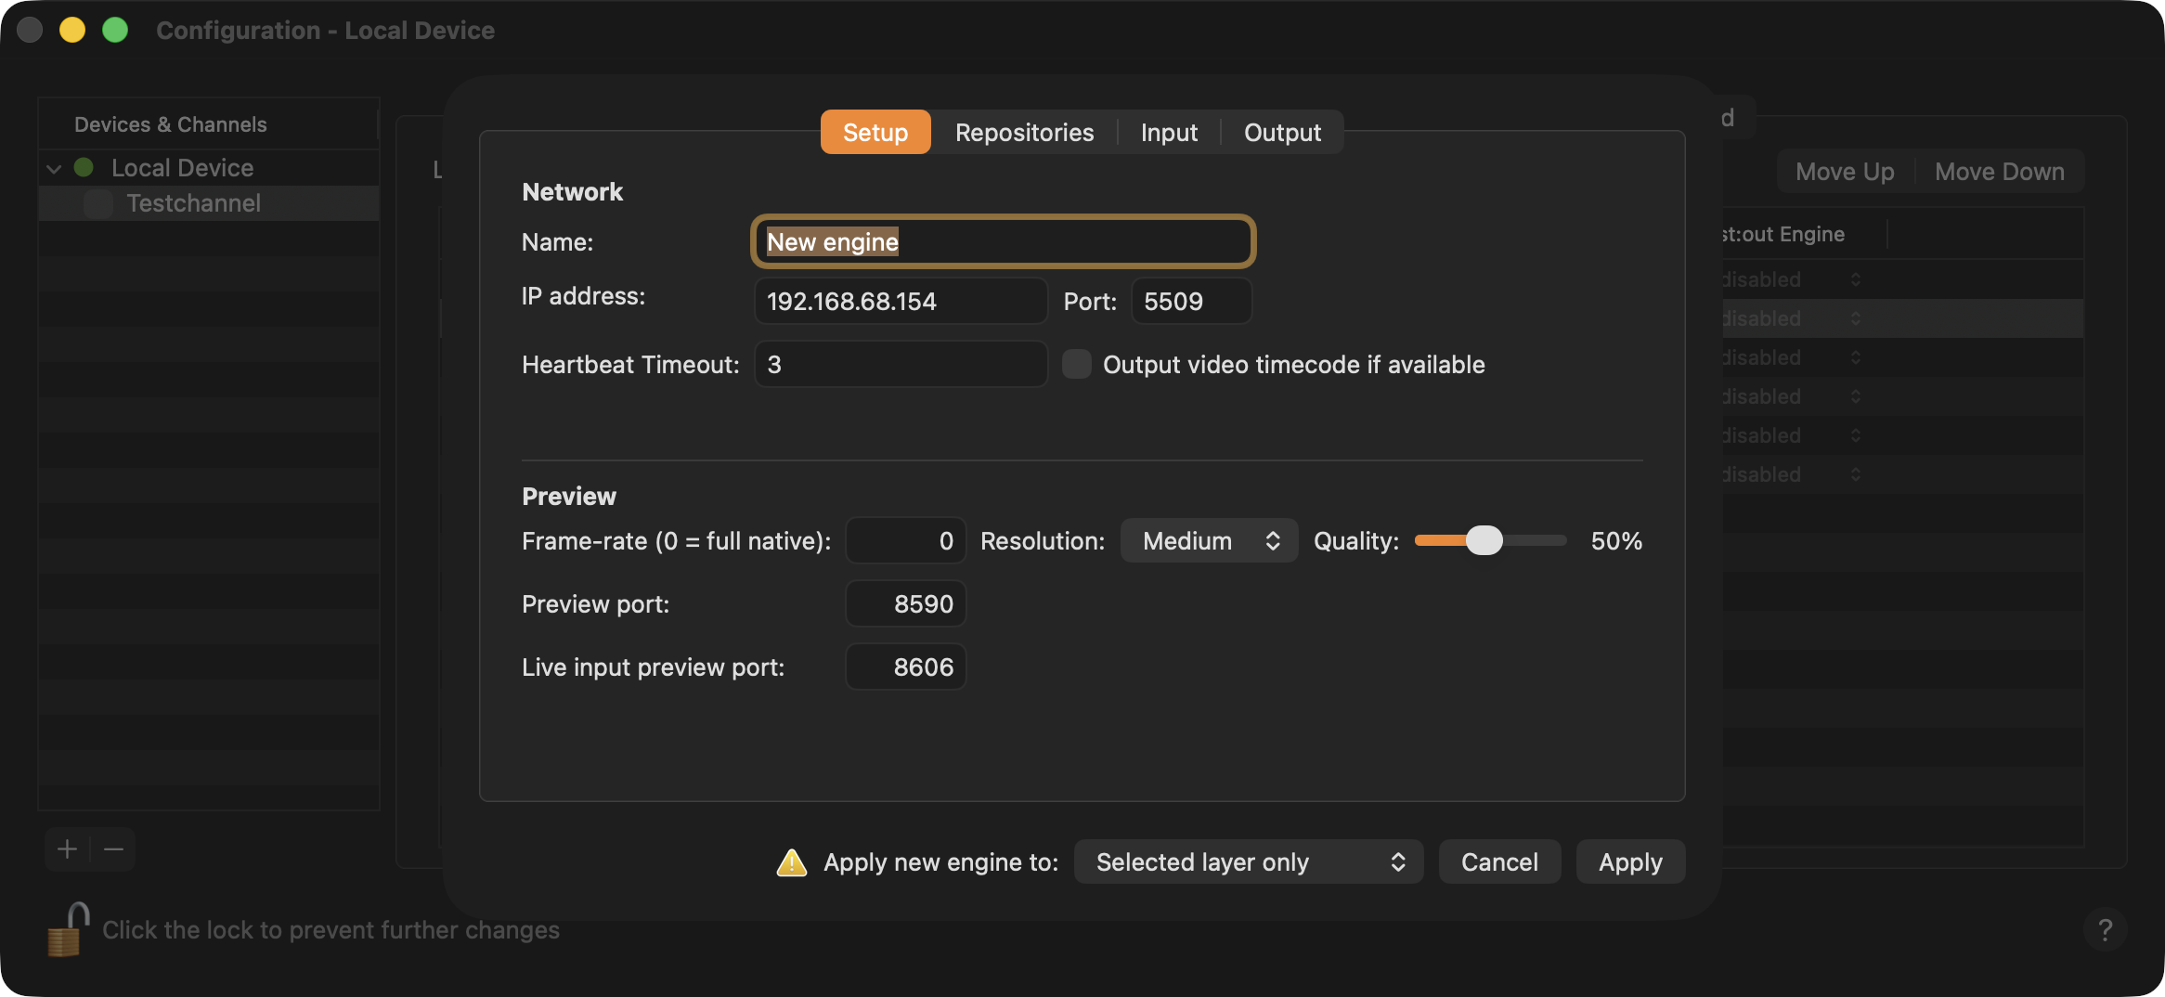Open the first disabled engine popup
The width and height of the screenshot is (2165, 997).
[x=1792, y=278]
